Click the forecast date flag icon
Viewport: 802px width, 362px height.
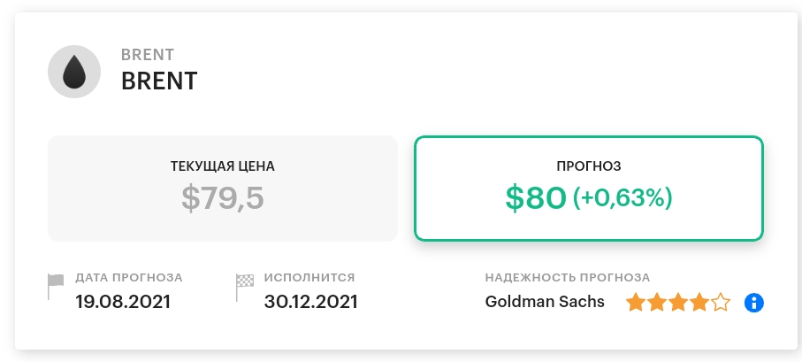coord(56,287)
